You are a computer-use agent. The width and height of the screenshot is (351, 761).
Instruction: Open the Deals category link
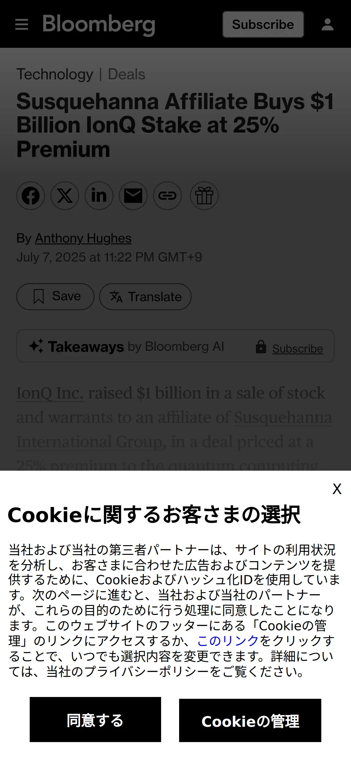tap(127, 74)
